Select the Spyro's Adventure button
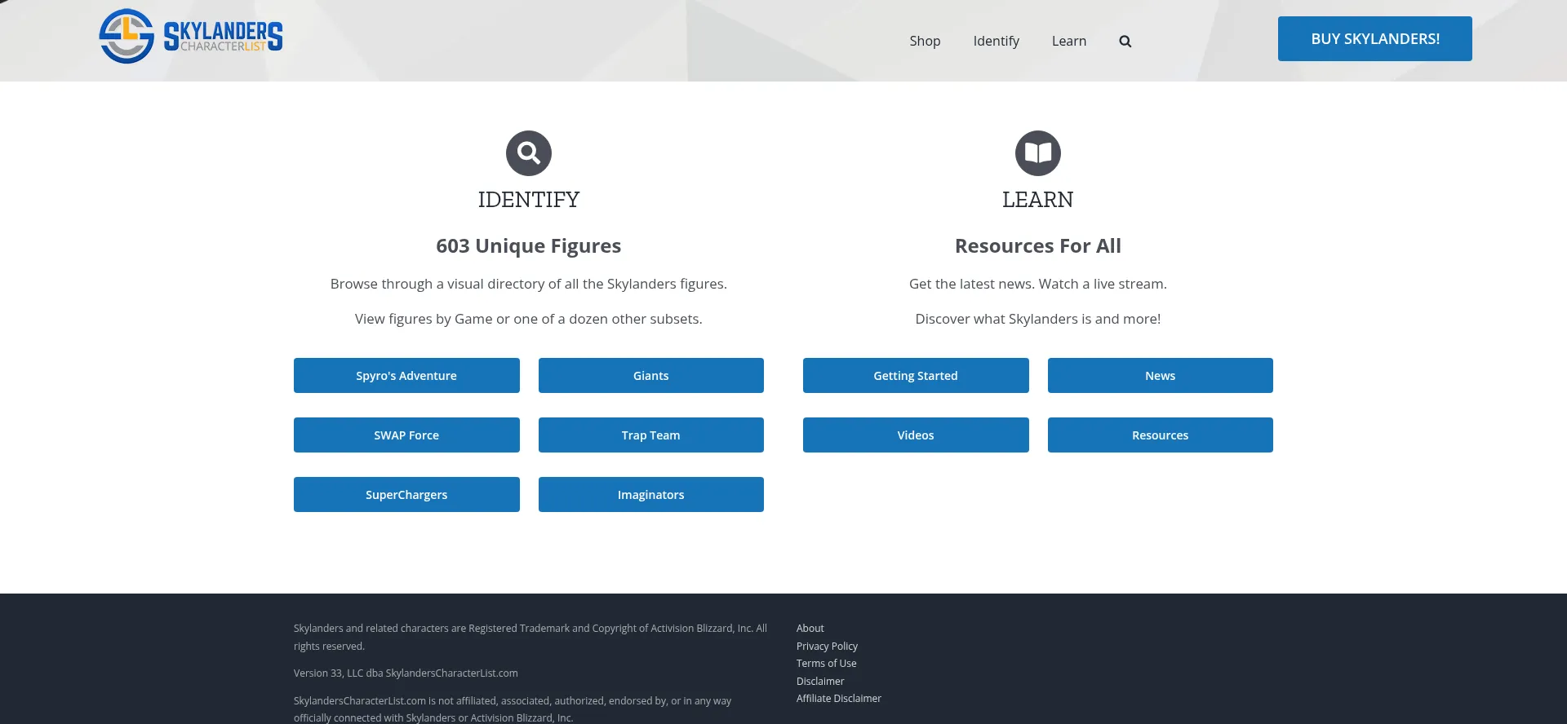1567x724 pixels. coord(406,376)
